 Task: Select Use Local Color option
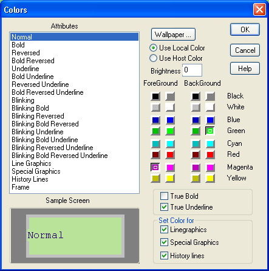coord(153,48)
